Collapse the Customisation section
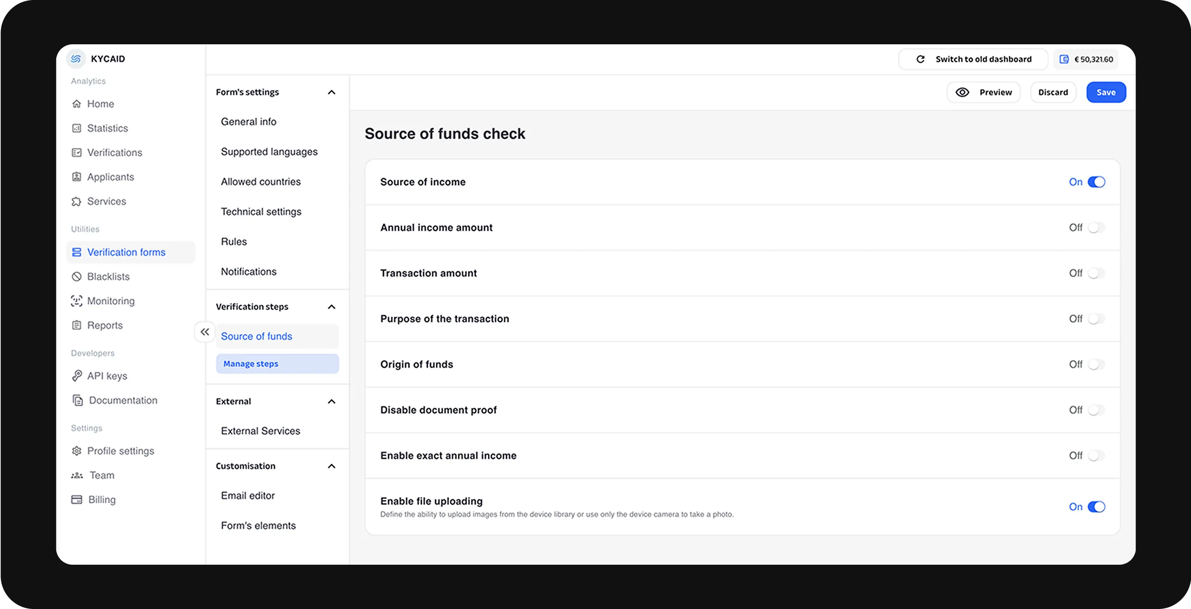 click(331, 466)
